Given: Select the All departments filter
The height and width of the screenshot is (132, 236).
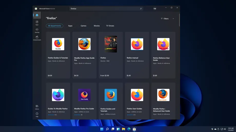Looking at the screenshot, I should [x=54, y=26].
